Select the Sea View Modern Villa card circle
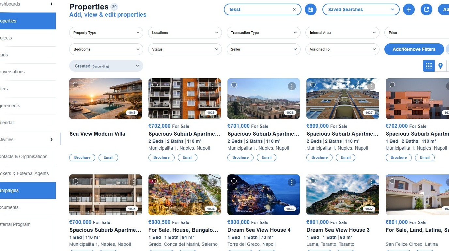Viewport: 449px width, 251px height. pos(76,85)
